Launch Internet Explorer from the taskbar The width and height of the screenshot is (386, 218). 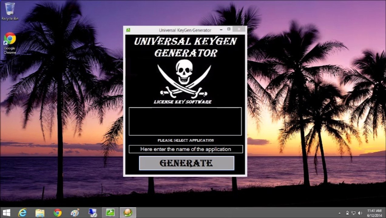pos(22,213)
